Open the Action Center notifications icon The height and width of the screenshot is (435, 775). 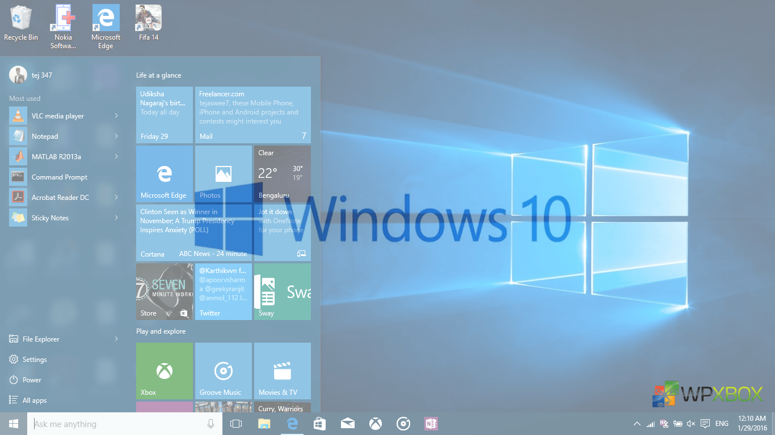[x=705, y=424]
